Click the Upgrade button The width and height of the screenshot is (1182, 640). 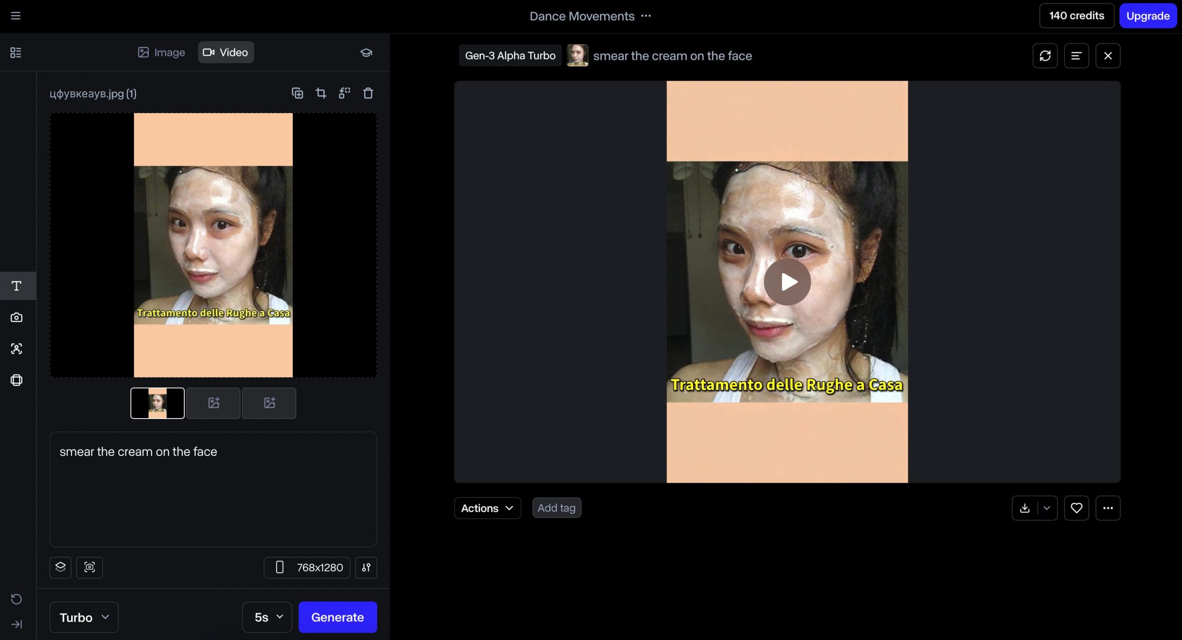[x=1148, y=16]
